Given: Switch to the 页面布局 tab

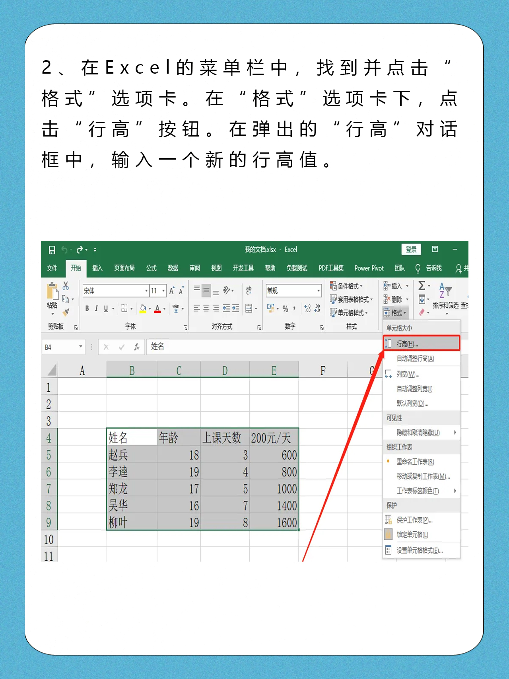Looking at the screenshot, I should pos(124,268).
